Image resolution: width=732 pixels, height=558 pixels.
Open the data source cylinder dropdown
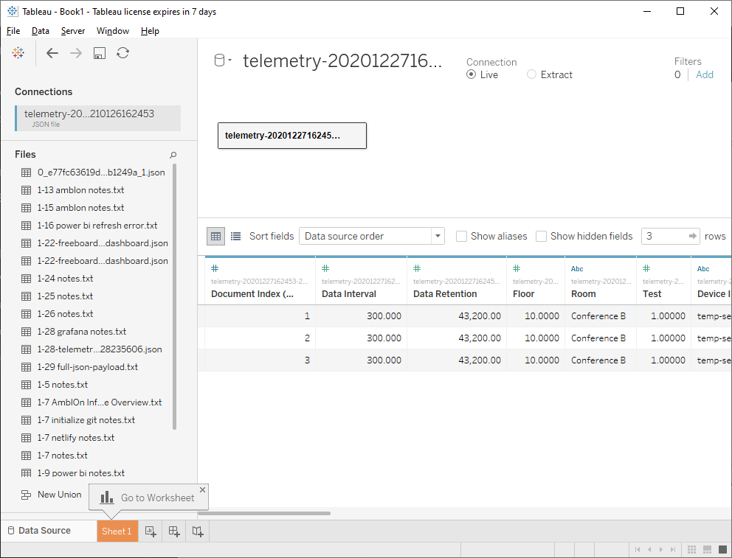(x=223, y=60)
